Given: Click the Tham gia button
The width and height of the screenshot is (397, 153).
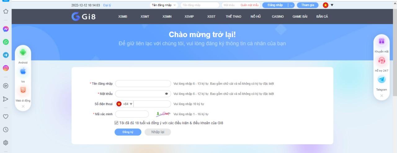Looking at the screenshot, I should 307,5.
